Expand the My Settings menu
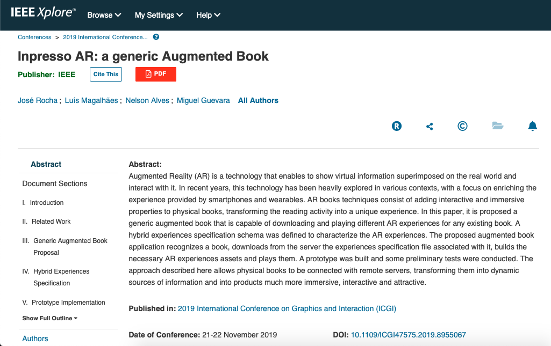Screen dimensions: 551x346 (x=159, y=15)
